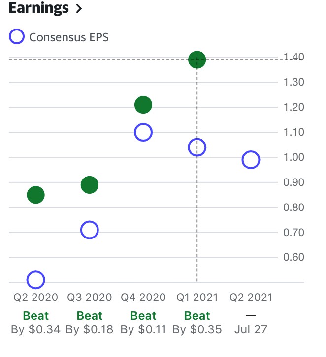
Task: Open the Earnings section header
Action: (39, 8)
